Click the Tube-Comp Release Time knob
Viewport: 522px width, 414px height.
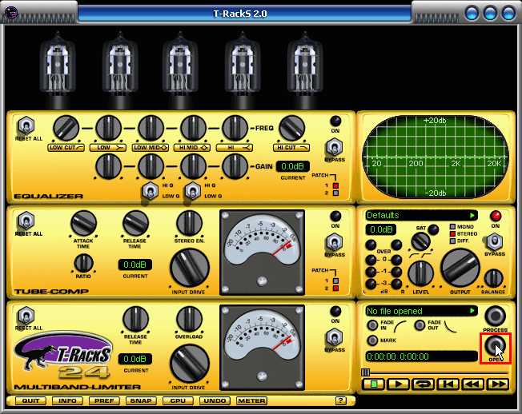pos(135,223)
